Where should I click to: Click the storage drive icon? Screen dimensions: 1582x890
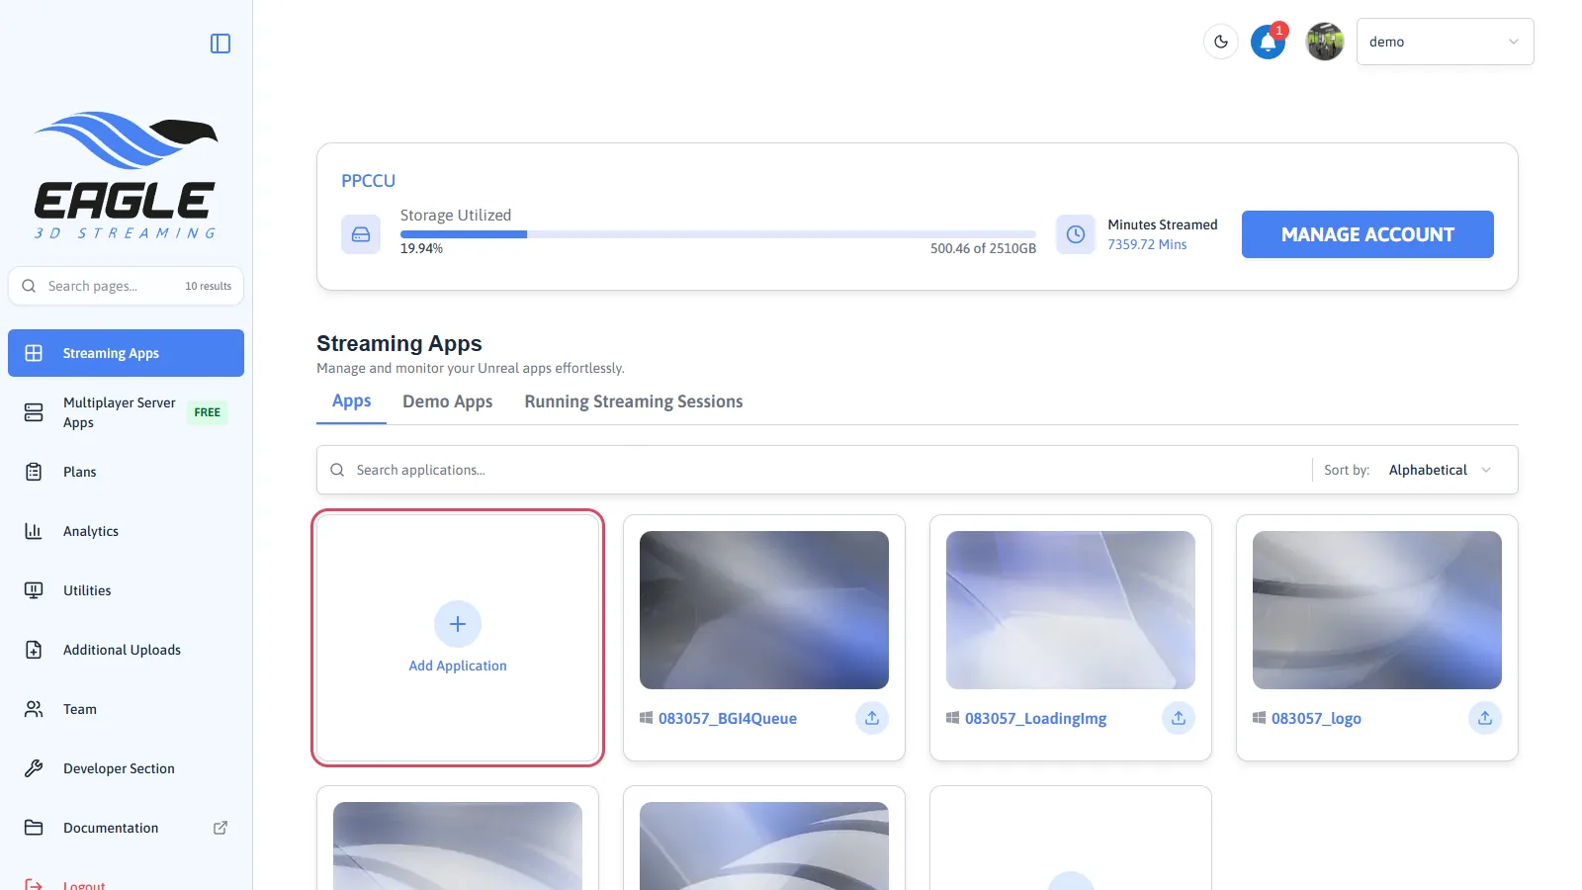pos(361,234)
